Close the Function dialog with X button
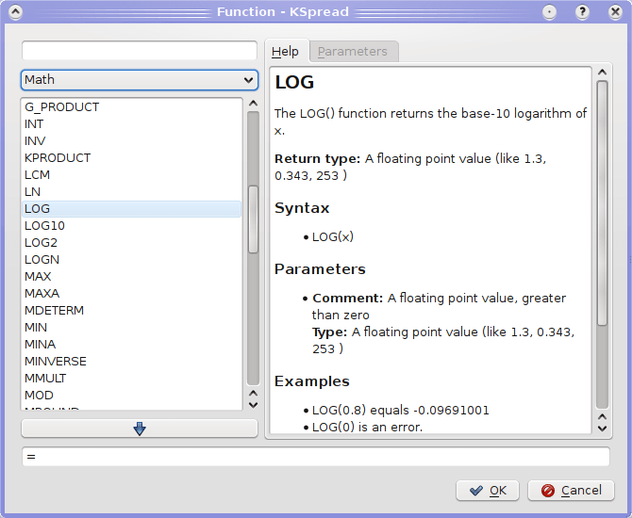Screen dimensions: 632x518 (615, 11)
